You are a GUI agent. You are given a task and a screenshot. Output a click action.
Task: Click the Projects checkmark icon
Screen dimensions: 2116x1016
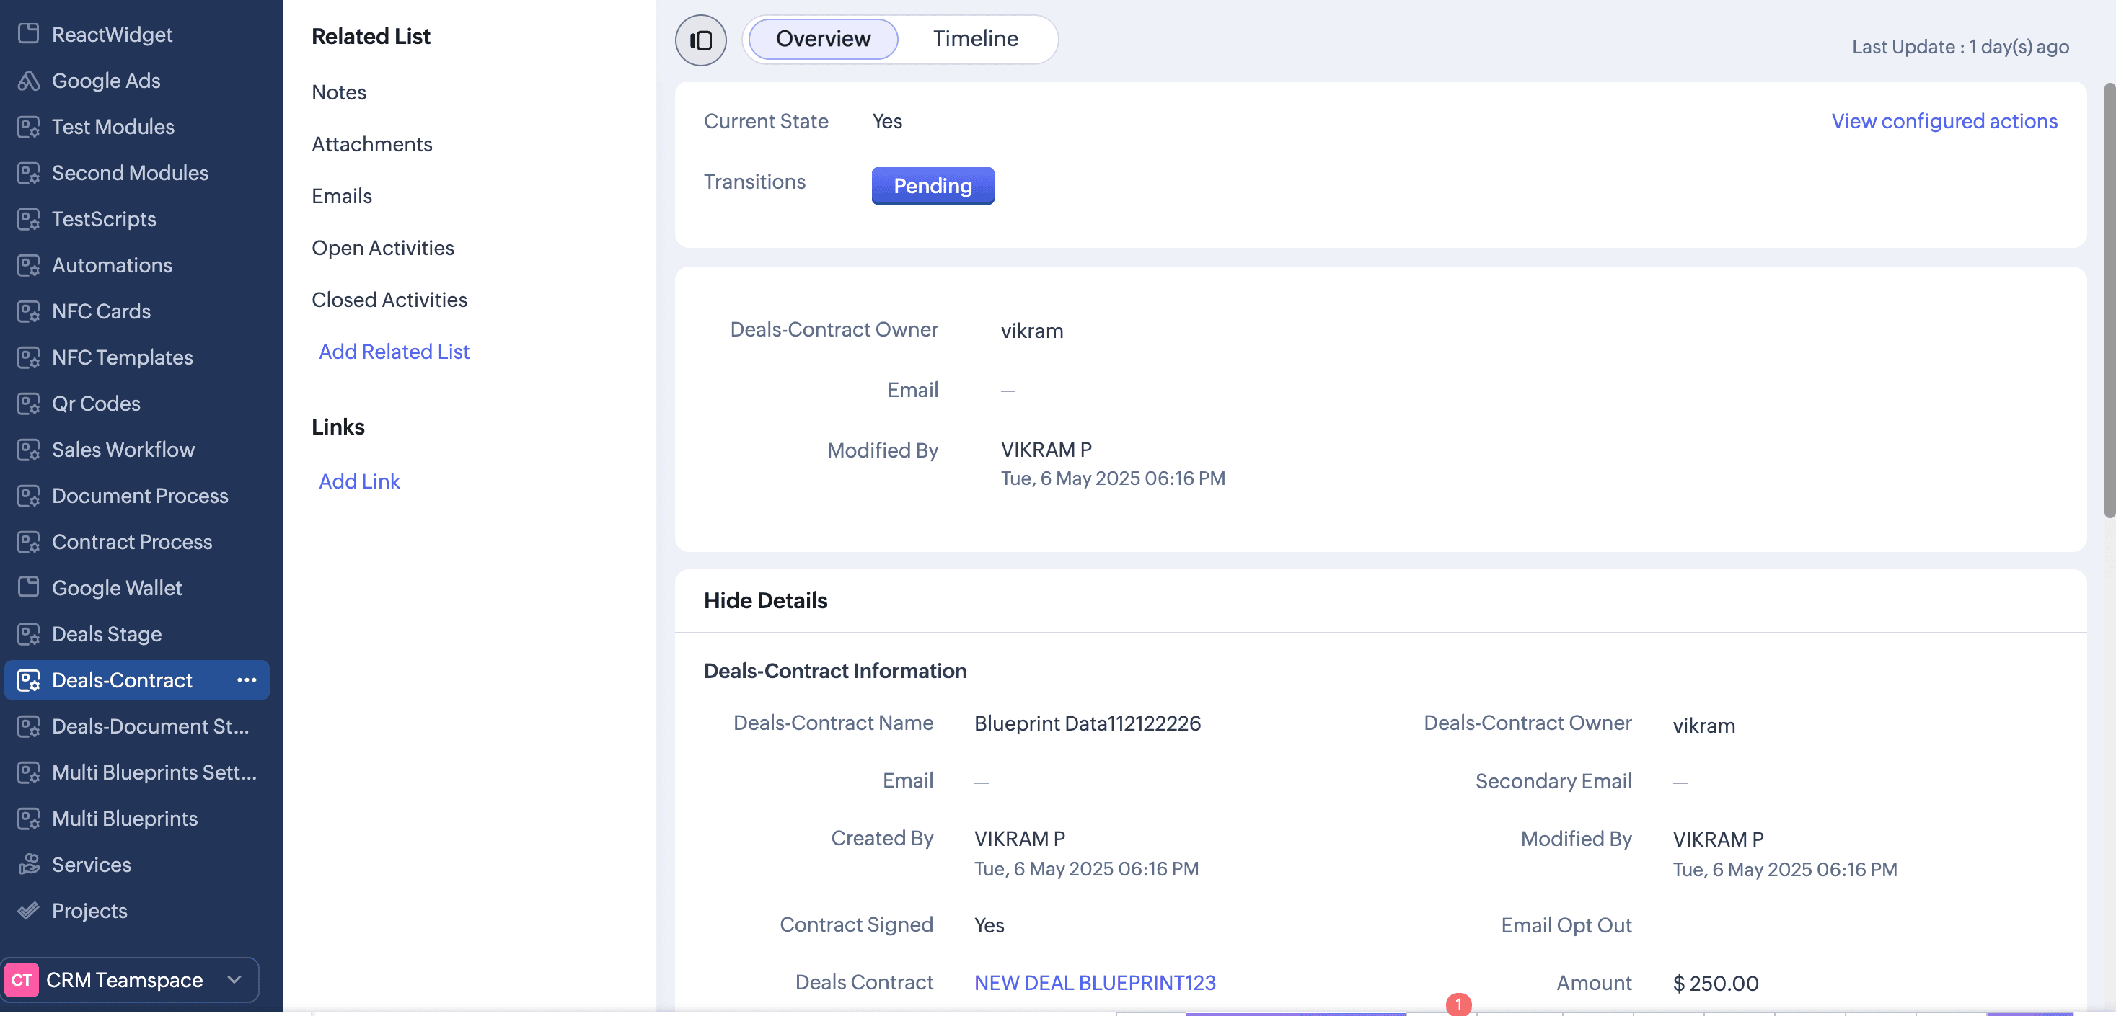point(29,910)
